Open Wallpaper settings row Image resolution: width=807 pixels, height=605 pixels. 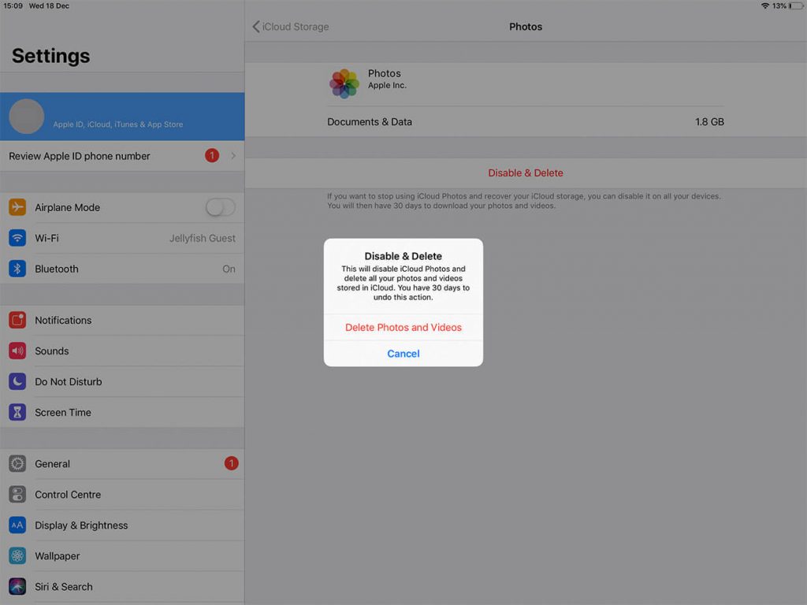[x=122, y=555]
